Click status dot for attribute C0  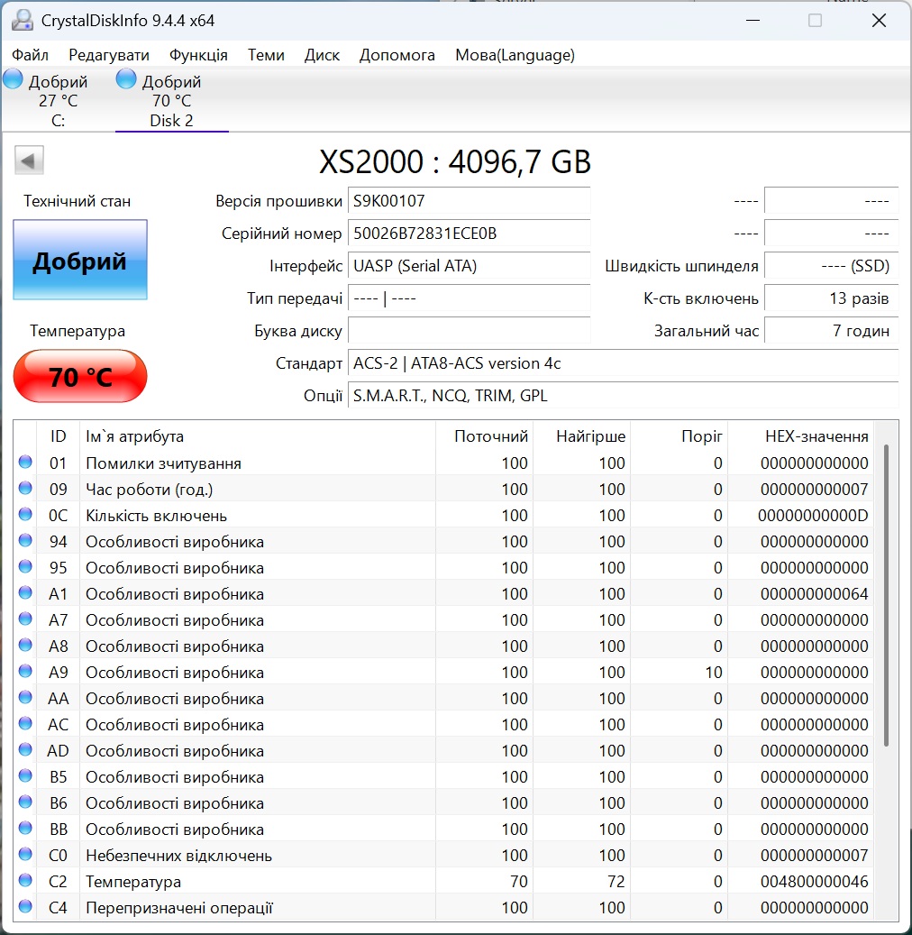click(x=25, y=855)
